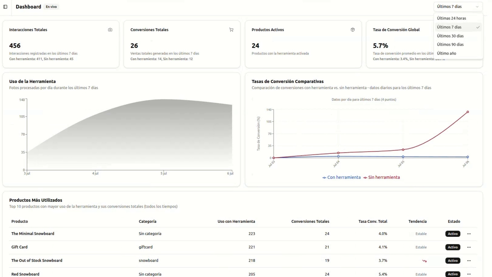Open row actions for The Minimal Snowboard

469,234
